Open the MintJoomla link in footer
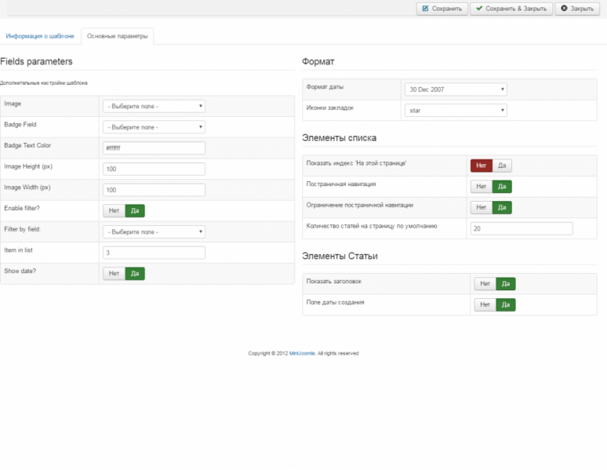Screen dimensions: 607x470 [x=302, y=354]
